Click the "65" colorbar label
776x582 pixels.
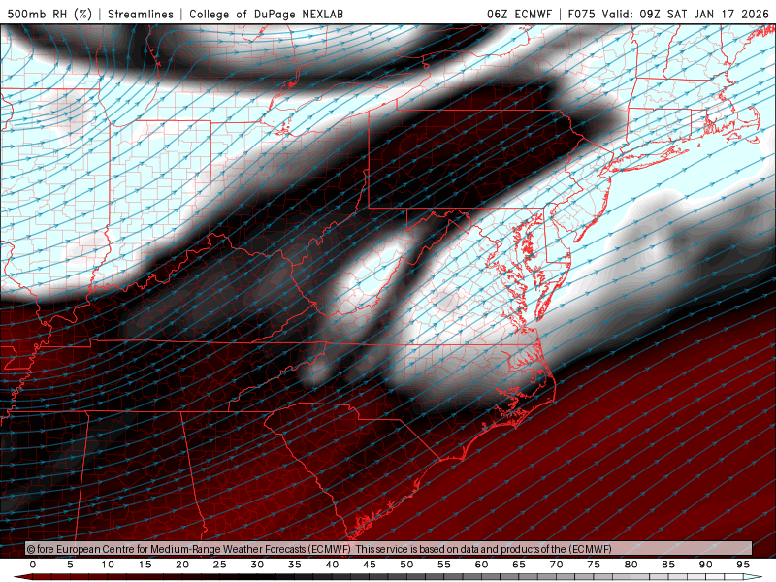pyautogui.click(x=519, y=565)
